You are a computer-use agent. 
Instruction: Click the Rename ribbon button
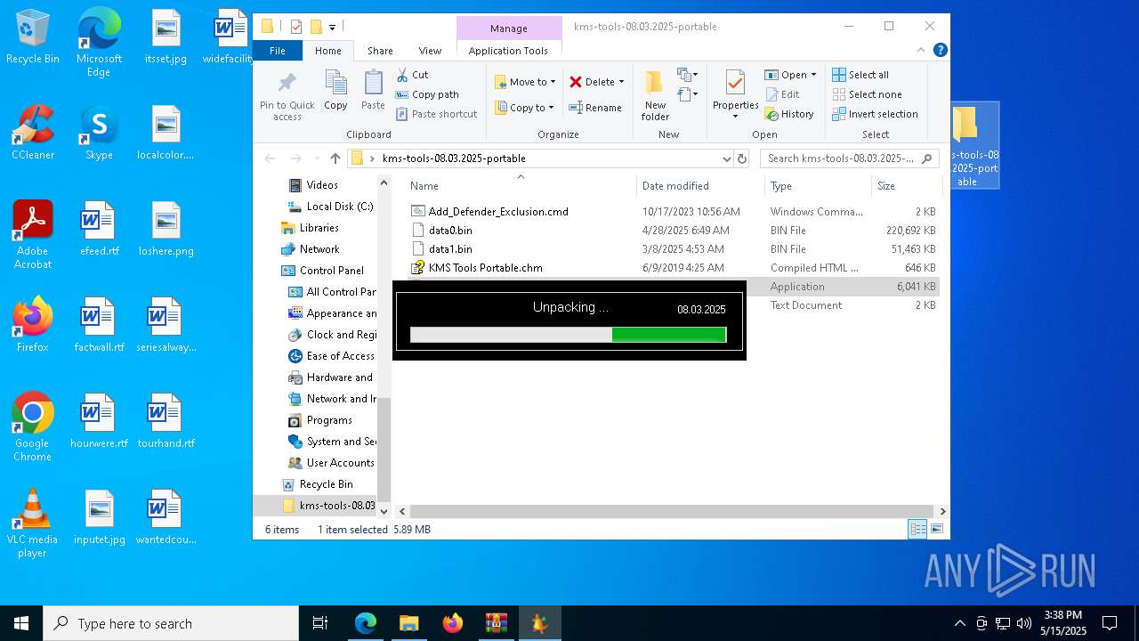[x=595, y=108]
